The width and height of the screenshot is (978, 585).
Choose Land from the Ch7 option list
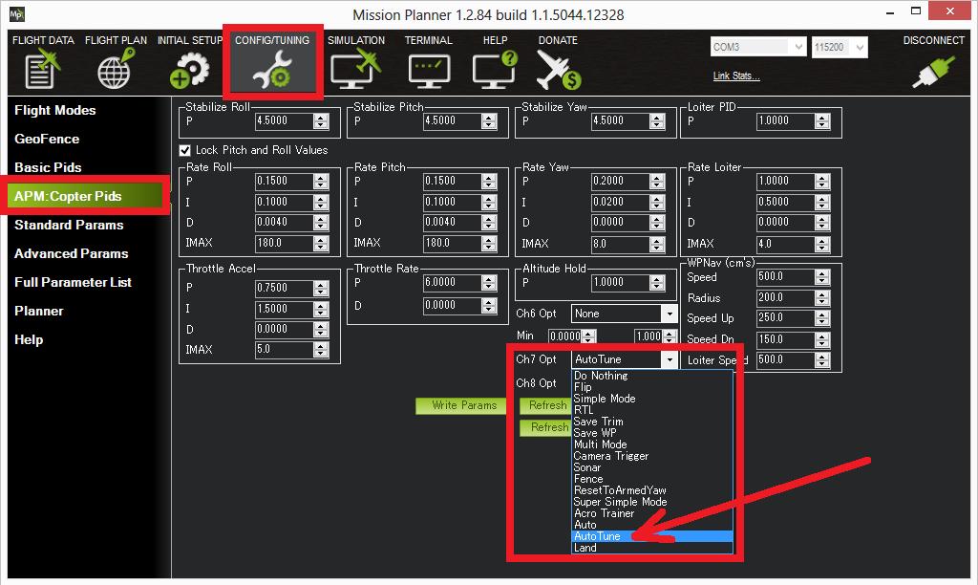tap(585, 548)
